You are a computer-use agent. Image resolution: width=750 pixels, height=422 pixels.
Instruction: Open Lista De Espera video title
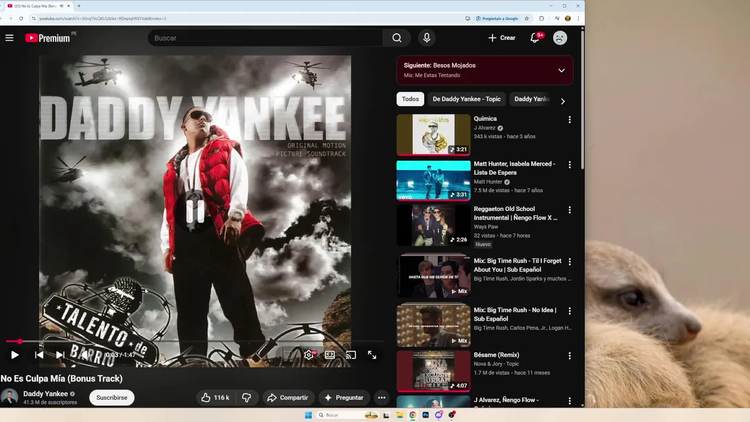pos(514,168)
